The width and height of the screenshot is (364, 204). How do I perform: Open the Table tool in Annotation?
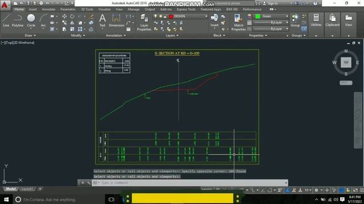point(129,29)
